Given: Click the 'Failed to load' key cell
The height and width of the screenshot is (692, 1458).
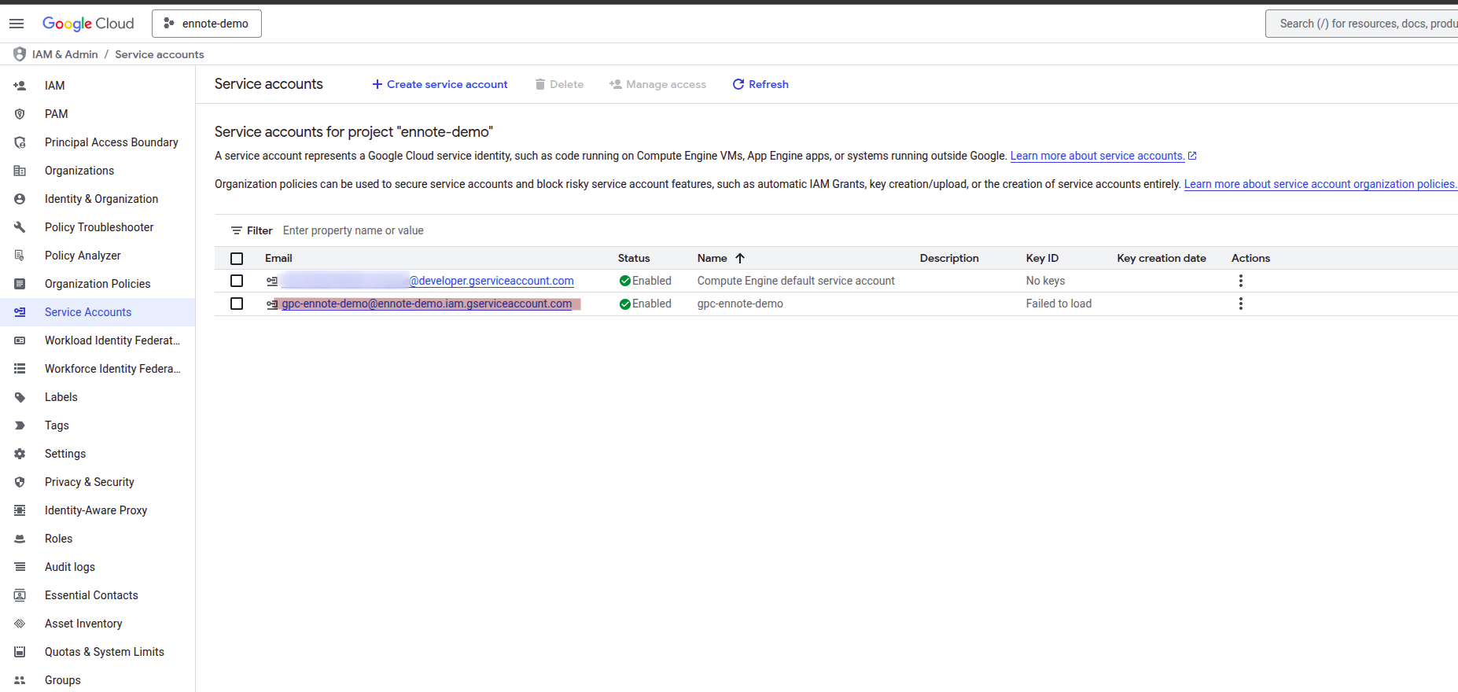Looking at the screenshot, I should point(1059,304).
